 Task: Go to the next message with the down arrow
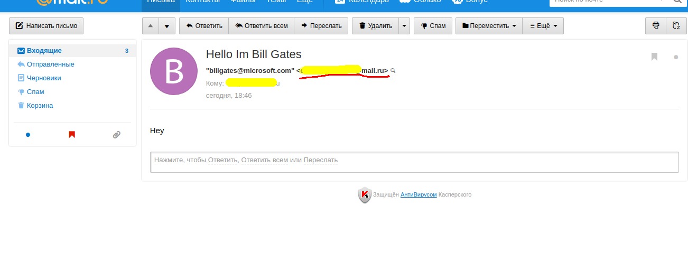coord(167,25)
